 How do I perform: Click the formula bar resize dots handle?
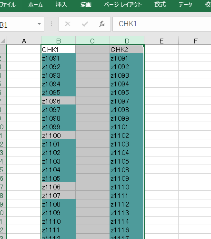[x=51, y=24]
